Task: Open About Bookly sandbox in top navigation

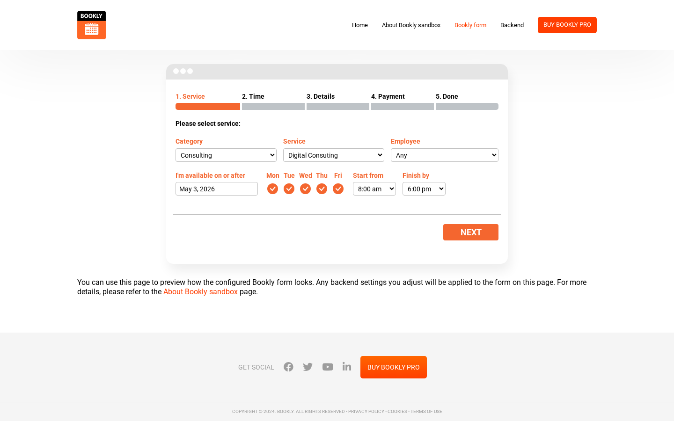Action: 411,25
